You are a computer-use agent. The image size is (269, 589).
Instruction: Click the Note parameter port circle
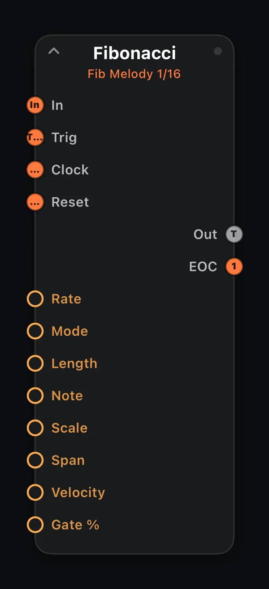(35, 396)
